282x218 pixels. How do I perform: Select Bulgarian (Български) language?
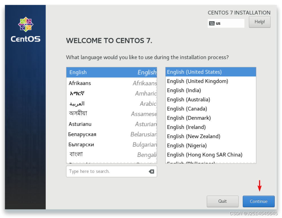click(112, 145)
